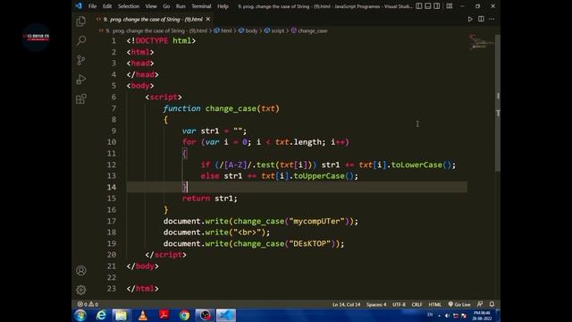Open the Extensions view
Screen dimensions: 572x322
click(x=81, y=98)
